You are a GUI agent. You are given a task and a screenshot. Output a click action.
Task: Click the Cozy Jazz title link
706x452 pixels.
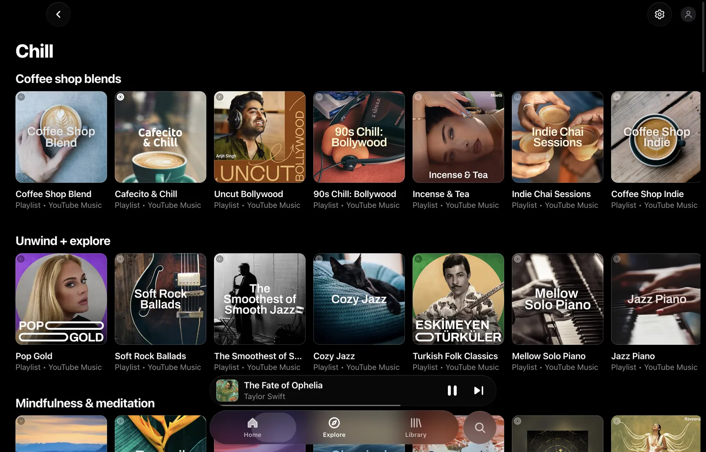[334, 356]
